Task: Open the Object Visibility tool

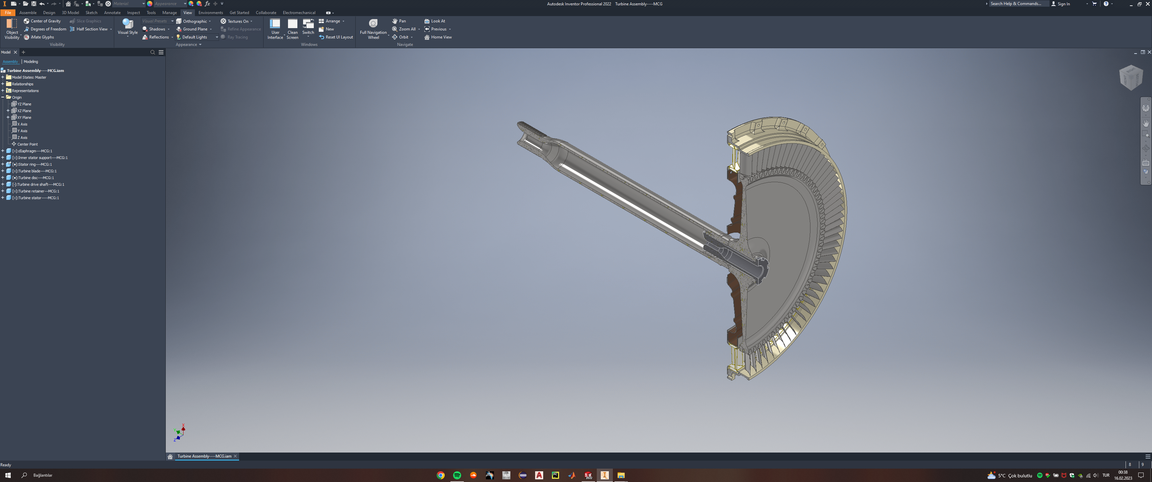Action: tap(12, 29)
